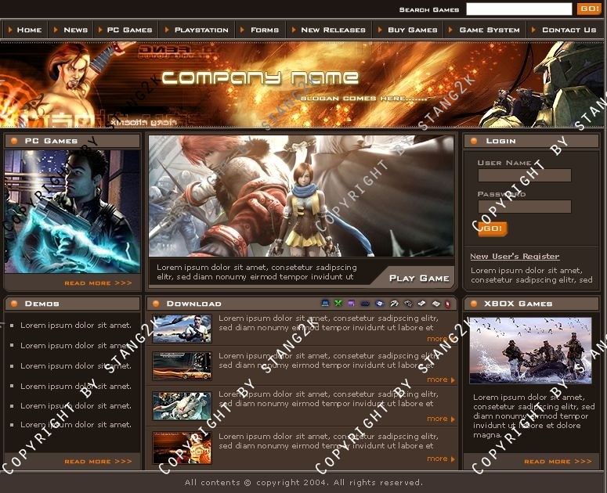The height and width of the screenshot is (493, 607).
Task: Click the PC Games character artwork
Action: click(72, 211)
